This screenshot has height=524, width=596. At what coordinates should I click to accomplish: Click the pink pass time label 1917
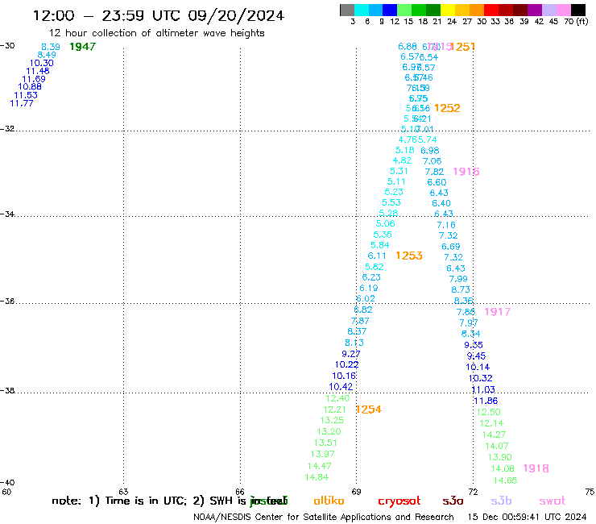[497, 312]
